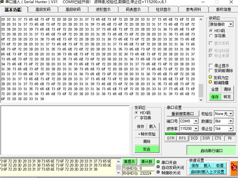238x178 pixels.
Task: Click the 自动发码关闭 status indicator
Action: click(x=158, y=167)
